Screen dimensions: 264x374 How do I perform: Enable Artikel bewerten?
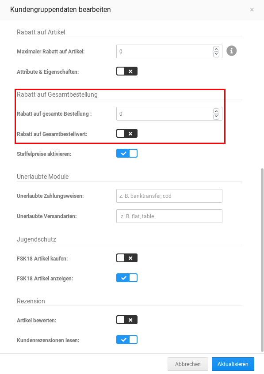tap(126, 319)
